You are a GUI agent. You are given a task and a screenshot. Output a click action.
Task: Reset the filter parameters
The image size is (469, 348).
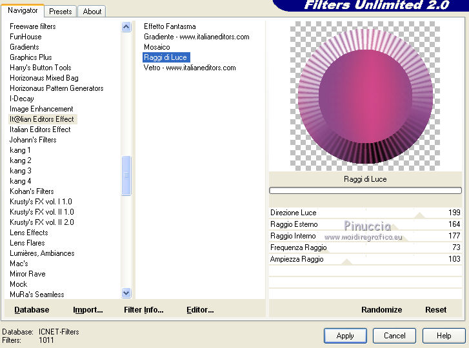pos(436,310)
